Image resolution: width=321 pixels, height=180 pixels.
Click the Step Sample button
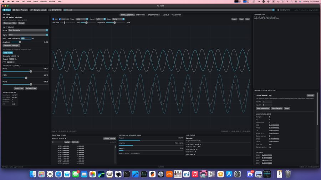(x=277, y=108)
